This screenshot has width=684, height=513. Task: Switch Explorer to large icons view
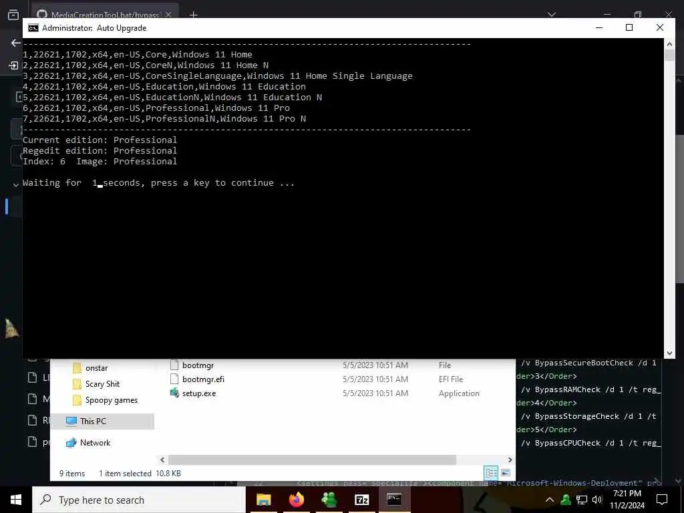506,473
